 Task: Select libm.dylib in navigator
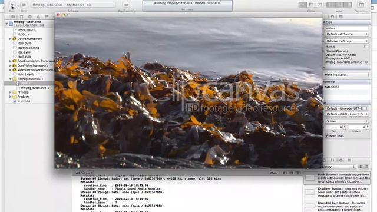[x=24, y=43]
